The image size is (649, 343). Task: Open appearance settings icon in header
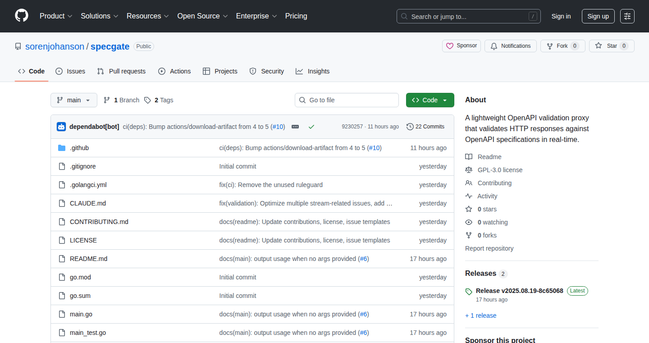coord(627,16)
